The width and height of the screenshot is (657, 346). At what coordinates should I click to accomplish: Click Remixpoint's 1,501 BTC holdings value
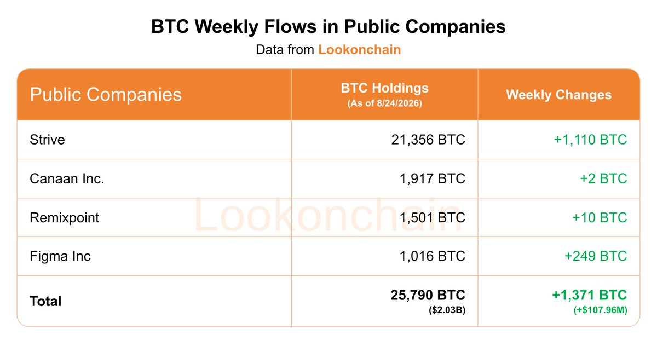pyautogui.click(x=433, y=217)
